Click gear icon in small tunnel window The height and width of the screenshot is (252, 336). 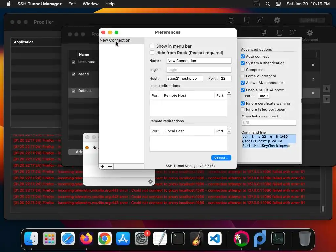150,182
